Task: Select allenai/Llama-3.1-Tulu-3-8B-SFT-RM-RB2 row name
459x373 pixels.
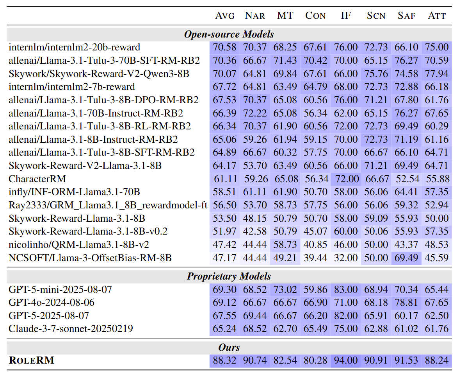Action: coord(101,152)
